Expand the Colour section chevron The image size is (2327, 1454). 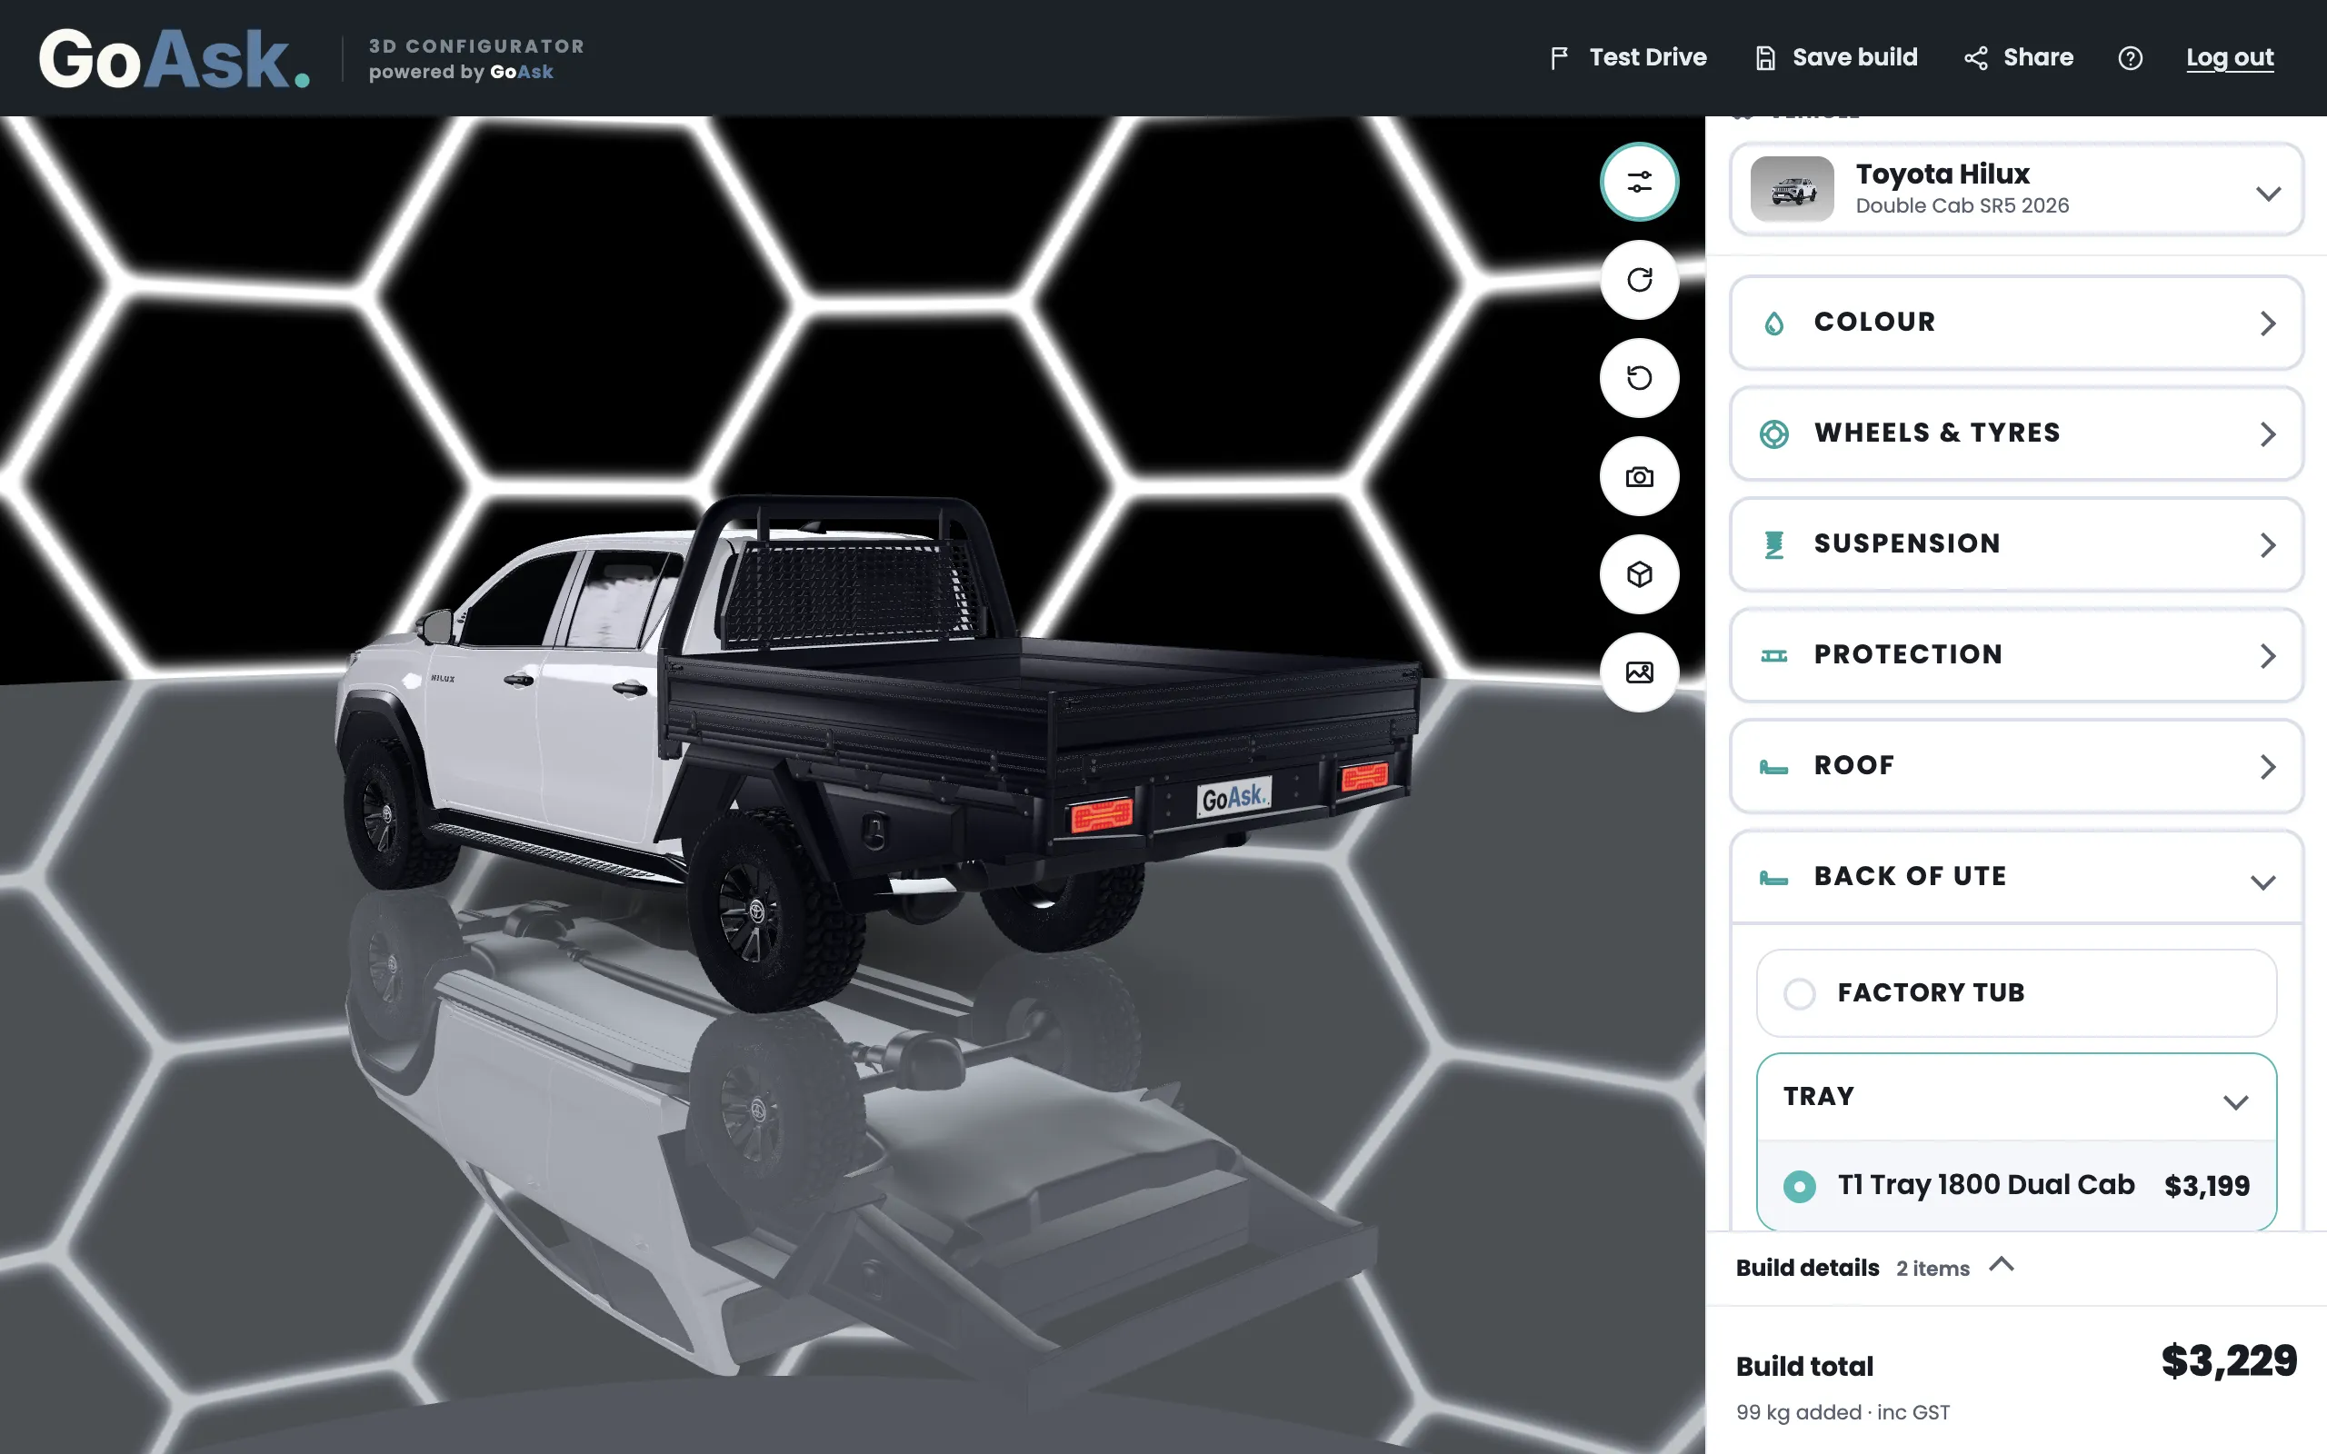click(x=2267, y=324)
